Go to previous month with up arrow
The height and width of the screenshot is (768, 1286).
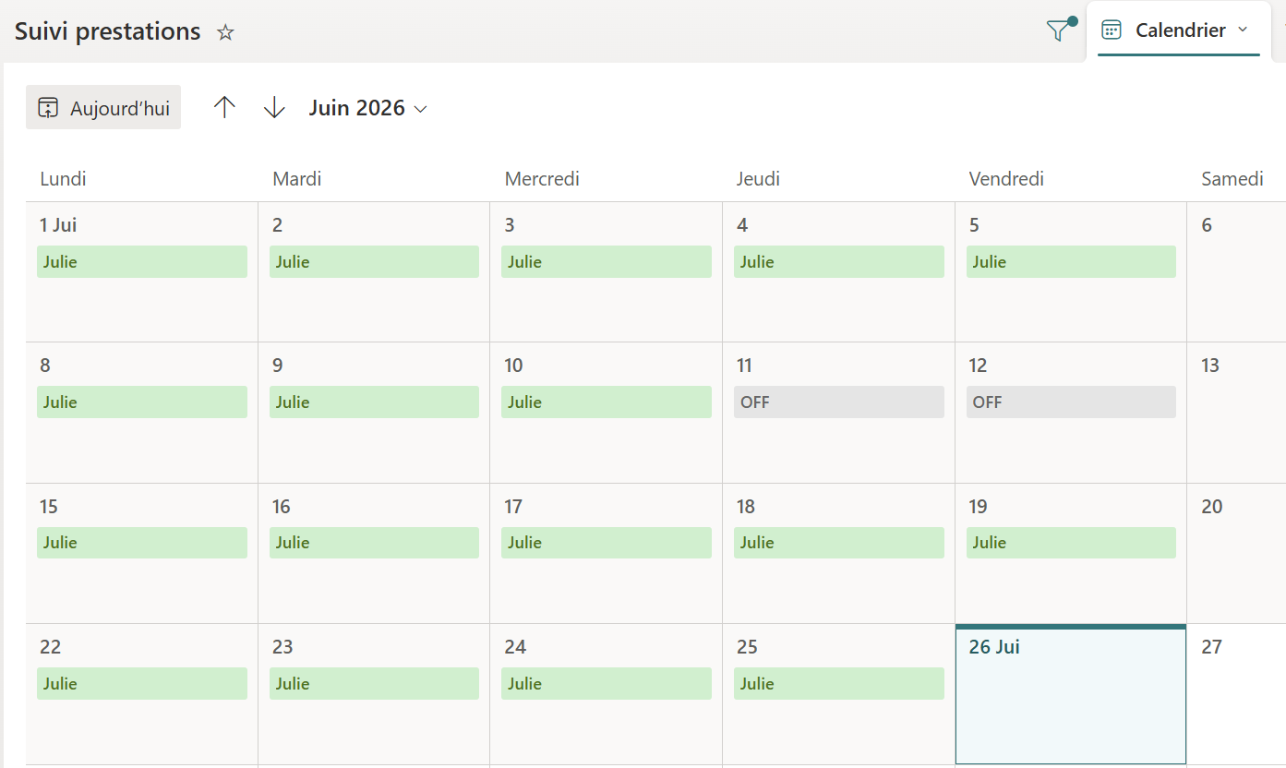coord(224,107)
